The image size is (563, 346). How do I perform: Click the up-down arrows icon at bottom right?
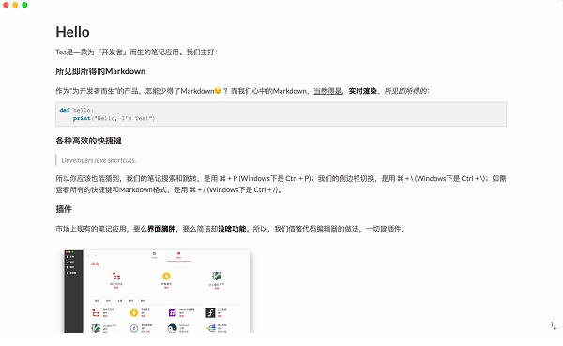coord(554,326)
